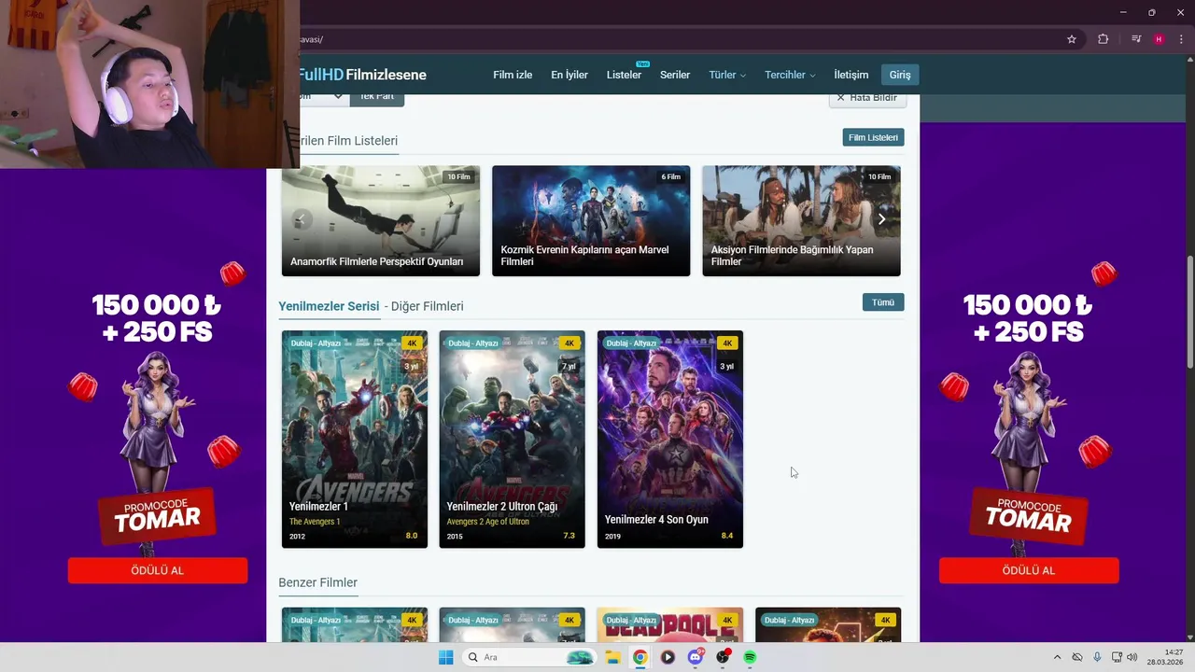The height and width of the screenshot is (672, 1195).
Task: Click the Windows taskbar search box Ara
Action: pyautogui.click(x=528, y=657)
